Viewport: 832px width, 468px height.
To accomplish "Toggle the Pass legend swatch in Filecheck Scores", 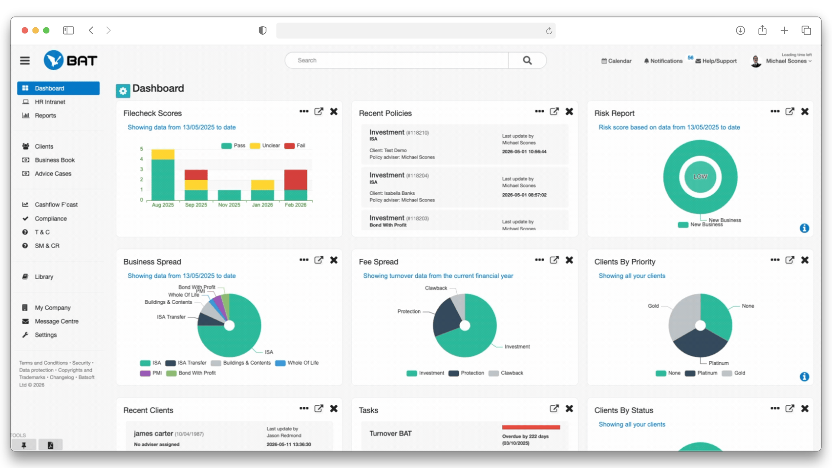I will 227,146.
